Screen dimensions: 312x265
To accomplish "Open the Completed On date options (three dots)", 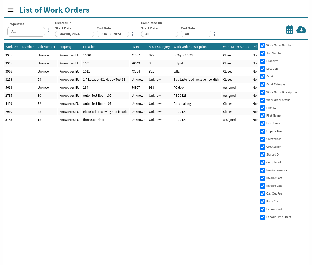I will coord(214,34).
